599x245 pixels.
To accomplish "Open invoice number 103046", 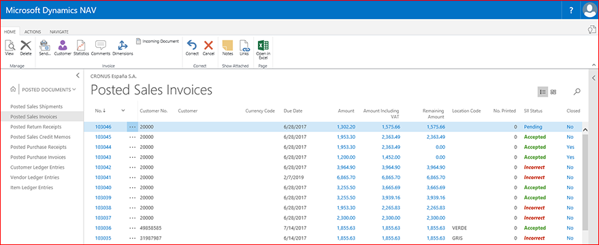I will (x=103, y=127).
